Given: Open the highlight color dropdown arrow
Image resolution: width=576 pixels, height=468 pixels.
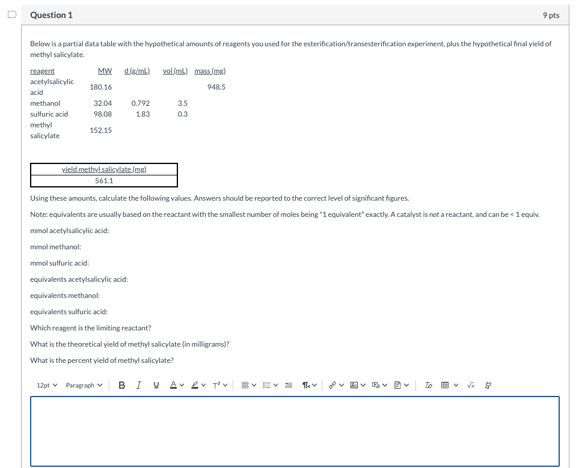Looking at the screenshot, I should pos(203,385).
